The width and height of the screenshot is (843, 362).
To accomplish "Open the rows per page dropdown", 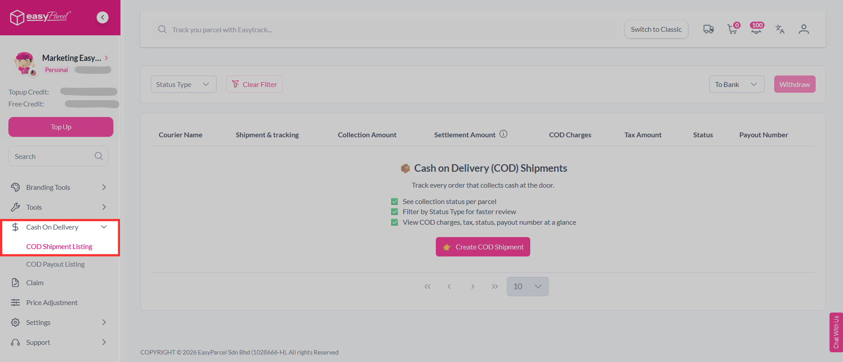I will point(527,287).
